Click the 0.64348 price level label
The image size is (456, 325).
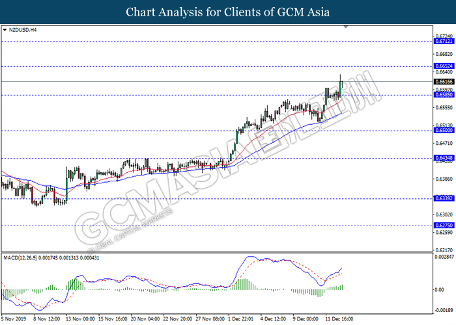444,158
